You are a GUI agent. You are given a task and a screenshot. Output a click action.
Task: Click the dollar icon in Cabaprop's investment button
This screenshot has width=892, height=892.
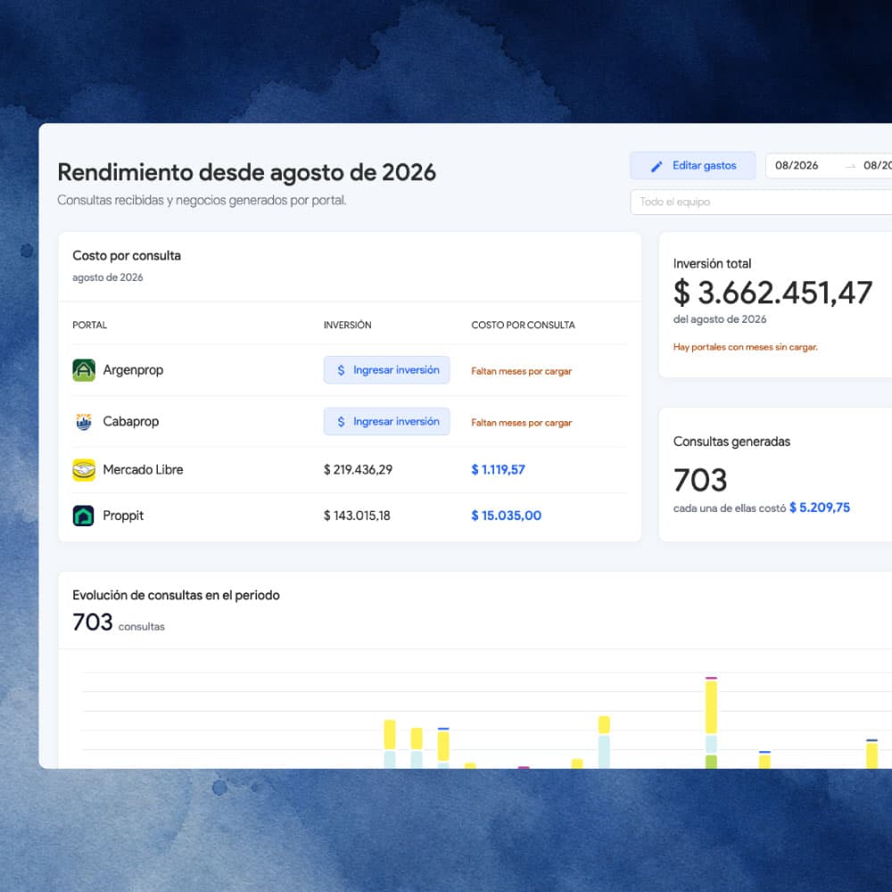point(341,422)
